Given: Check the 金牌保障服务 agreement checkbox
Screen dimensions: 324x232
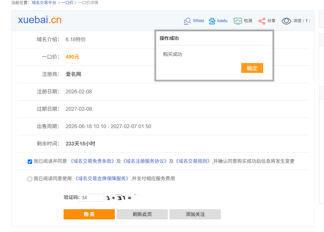Looking at the screenshot, I should click(x=30, y=179).
